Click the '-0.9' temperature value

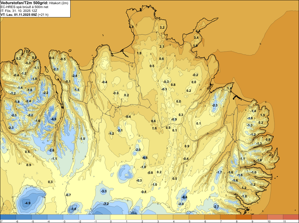click(174, 119)
